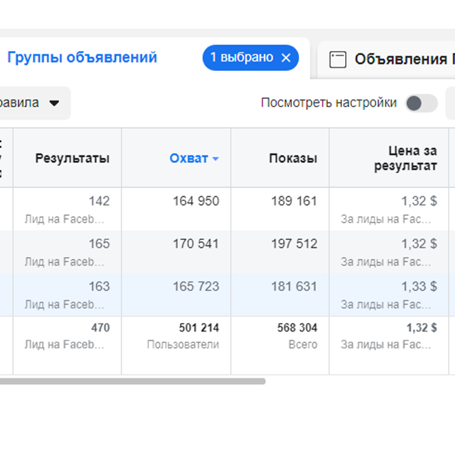Click the Охват sort arrow icon
The width and height of the screenshot is (455, 469).
point(215,159)
